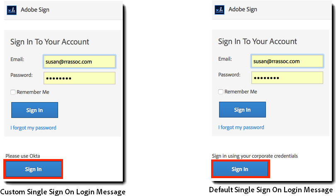Viewport: 336px width, 196px height.
Task: Click the 'Custom Single Sign On Login Message' caption
Action: pos(63,192)
